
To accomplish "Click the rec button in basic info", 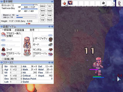I will [49, 6].
